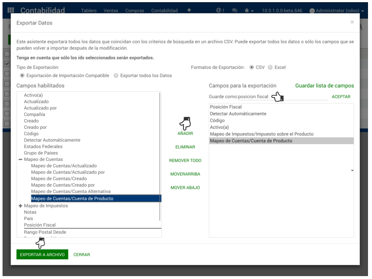Click the Administrator user avatar

(x=312, y=11)
